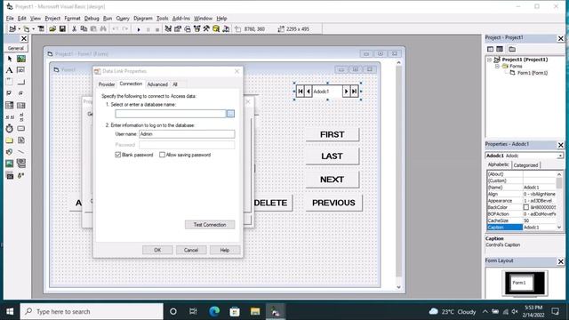Collapse the Forms folder node
The width and height of the screenshot is (569, 320).
(x=497, y=67)
